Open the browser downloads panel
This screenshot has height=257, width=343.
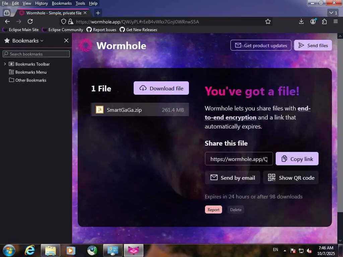pos(301,21)
